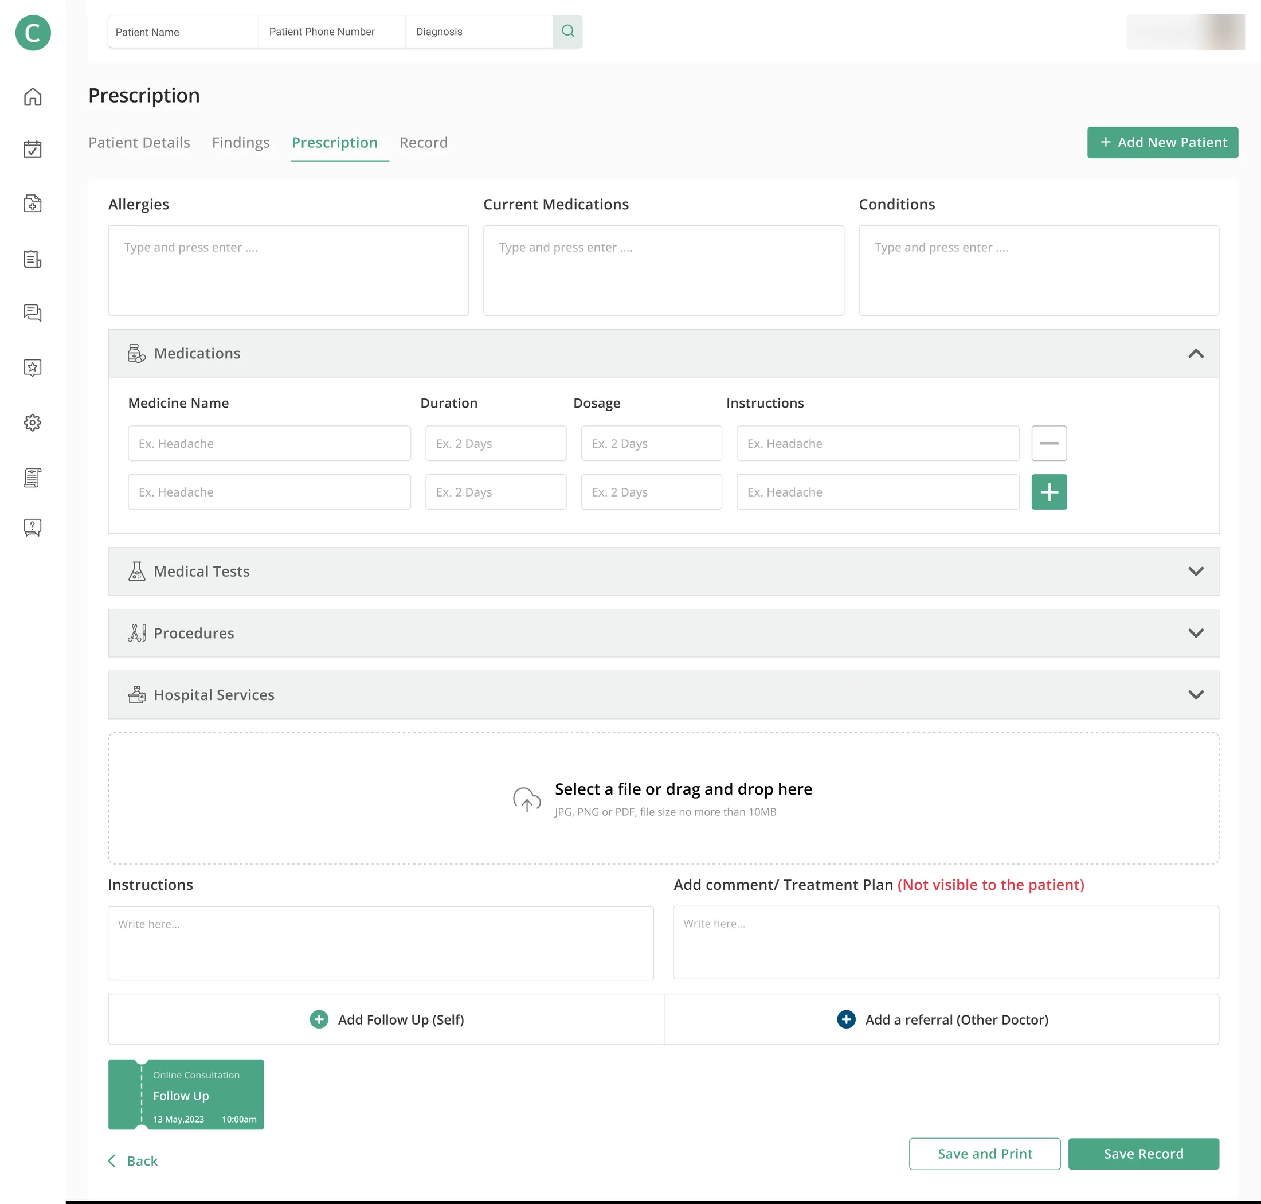Open the help question sidebar icon
Viewport: 1261px width, 1204px height.
[33, 527]
